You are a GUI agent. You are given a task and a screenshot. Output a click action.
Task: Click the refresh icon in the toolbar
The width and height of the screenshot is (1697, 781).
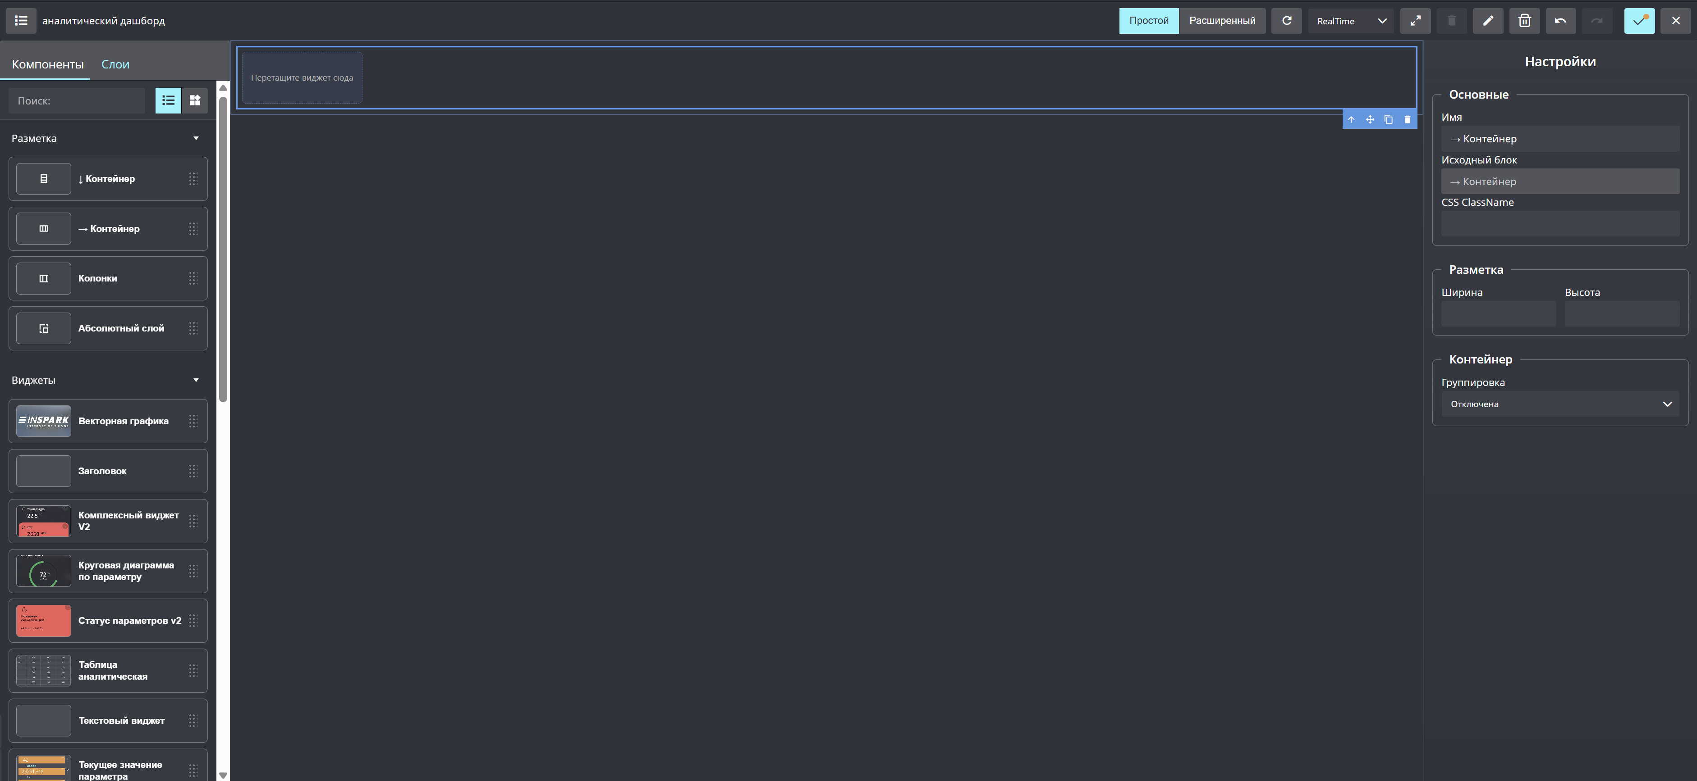click(1286, 20)
